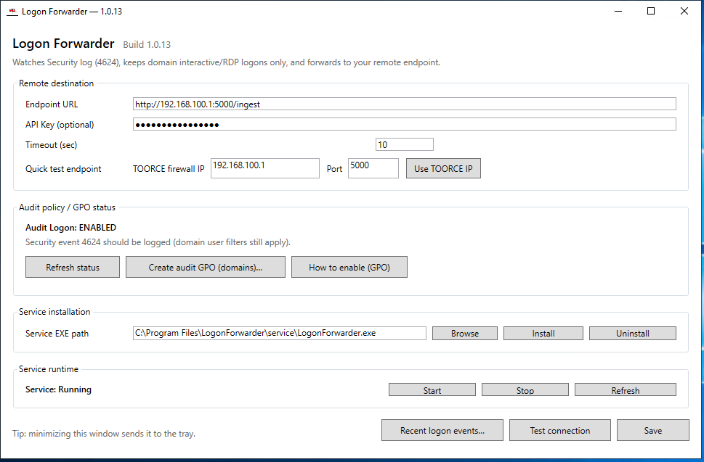Screen dimensions: 704x462
Task: Save the configuration
Action: [x=653, y=430]
